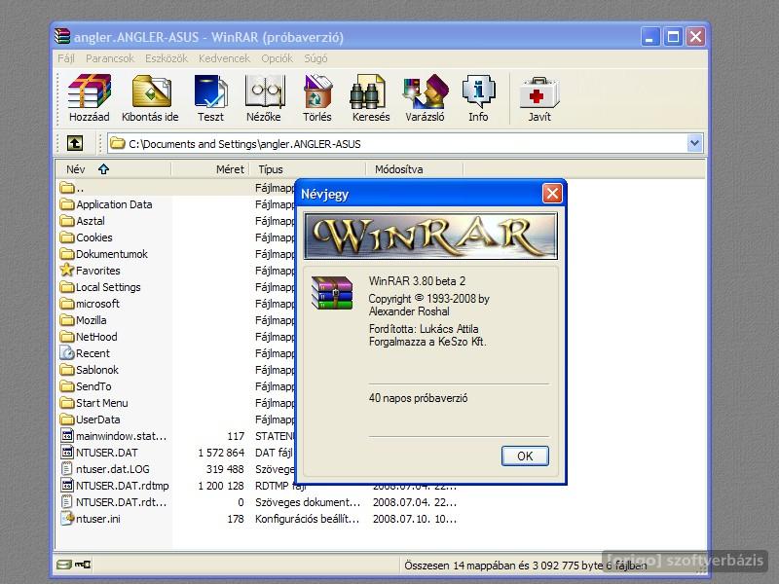Select the mainwindow.stat file icon

(67, 435)
